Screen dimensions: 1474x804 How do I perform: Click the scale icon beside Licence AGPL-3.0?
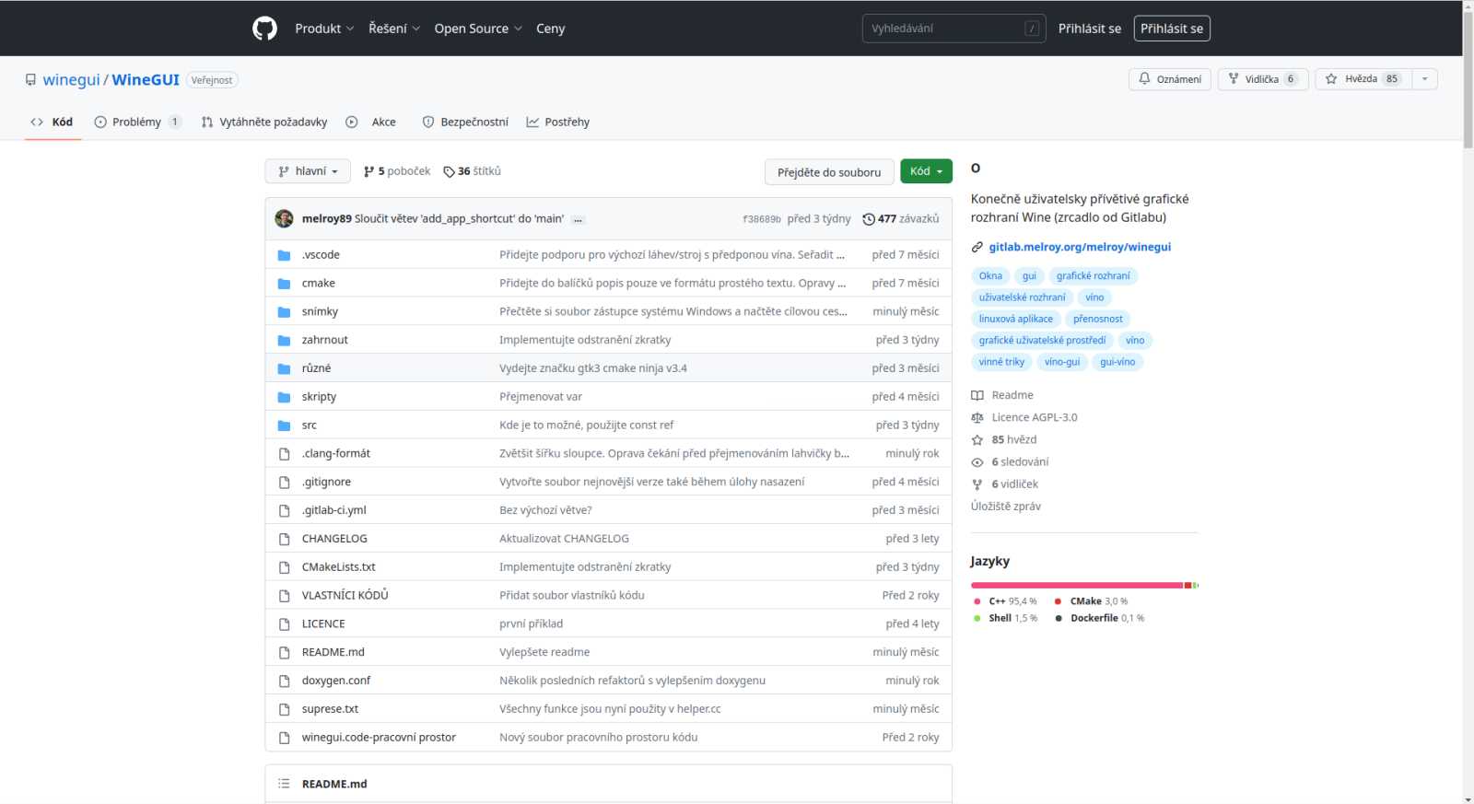pyautogui.click(x=977, y=417)
